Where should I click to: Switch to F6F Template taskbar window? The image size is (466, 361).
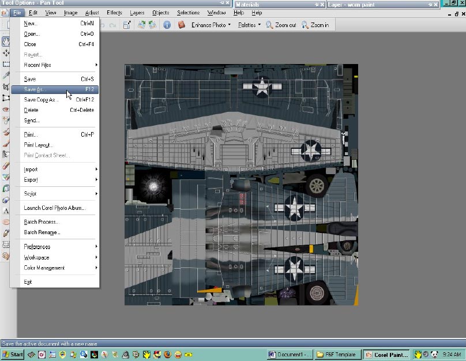[x=338, y=354]
